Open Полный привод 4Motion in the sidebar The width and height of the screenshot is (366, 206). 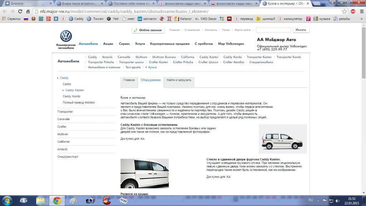click(x=79, y=103)
